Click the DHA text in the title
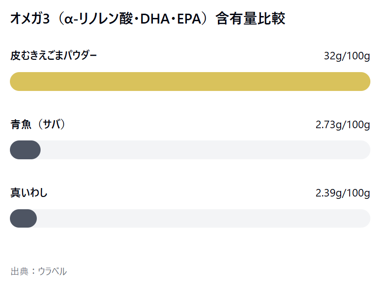This screenshot has height=287, width=385. pos(155,19)
